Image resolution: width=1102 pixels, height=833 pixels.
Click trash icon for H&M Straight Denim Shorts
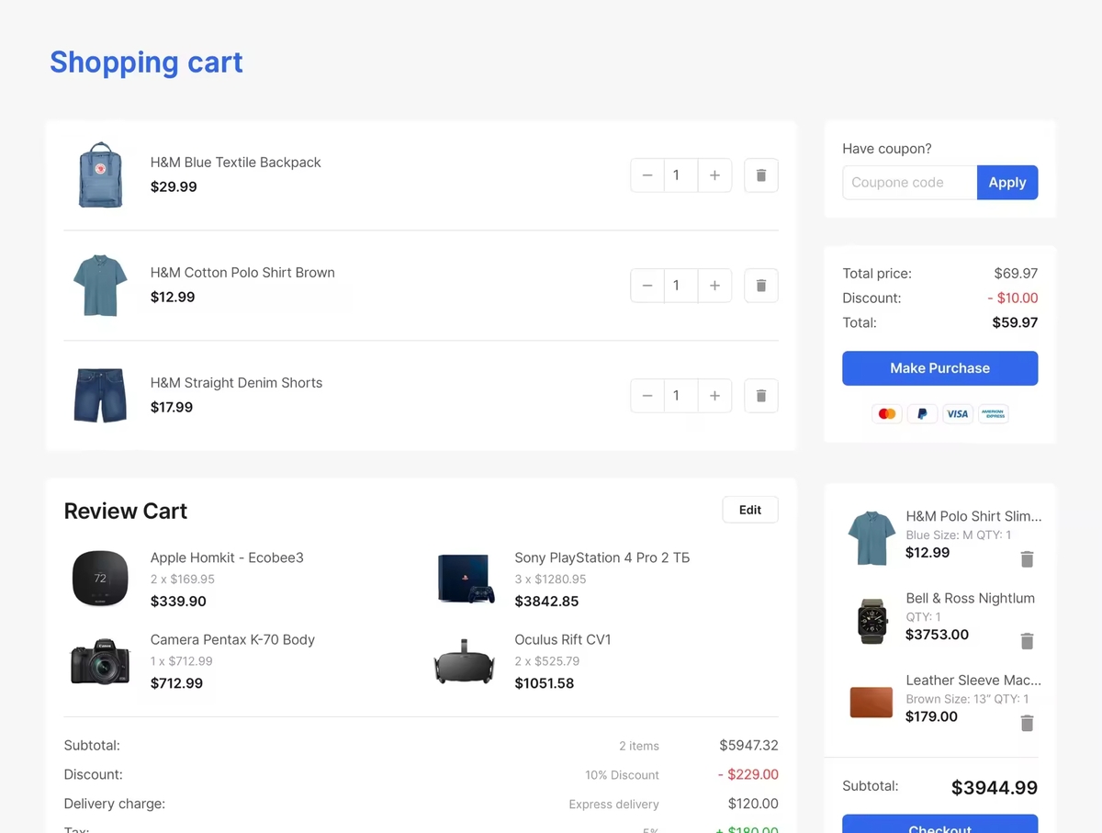pyautogui.click(x=760, y=396)
